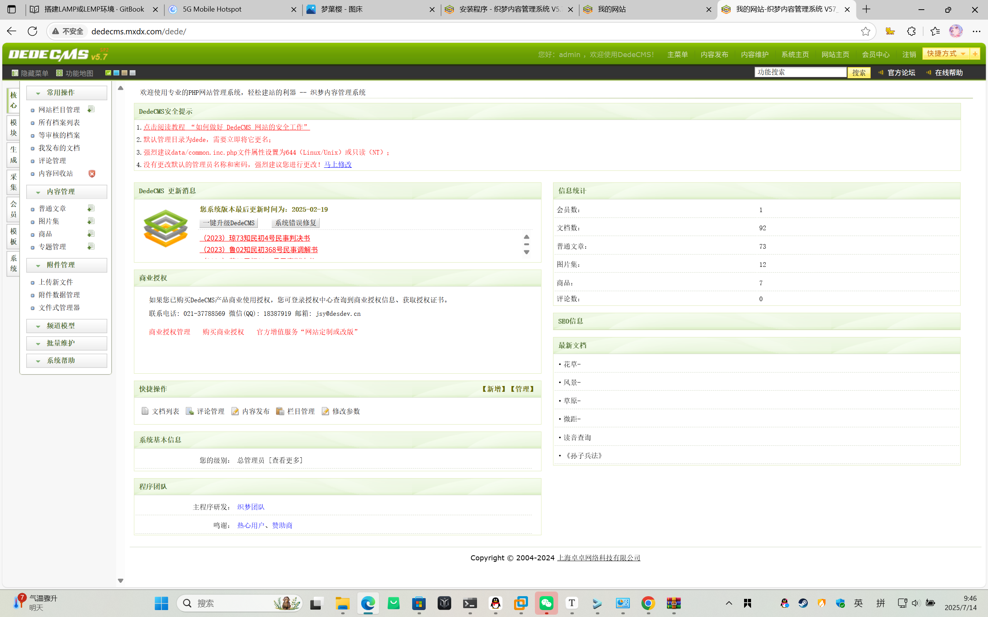The height and width of the screenshot is (617, 988).
Task: Switch to the 核心 side tab
Action: (x=14, y=100)
